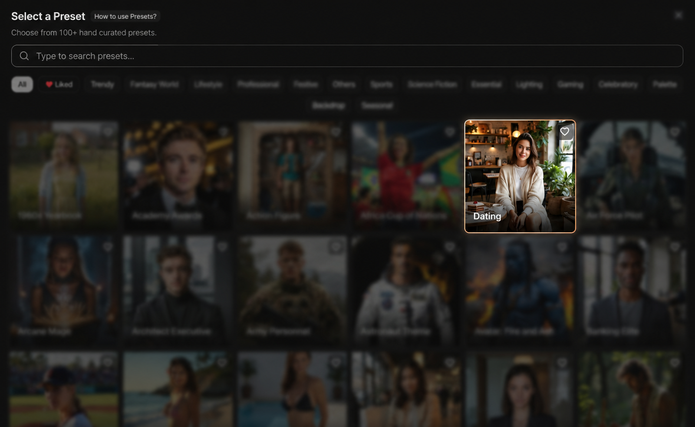The height and width of the screenshot is (427, 695).
Task: Close the Select a Preset dialog
Action: [679, 15]
